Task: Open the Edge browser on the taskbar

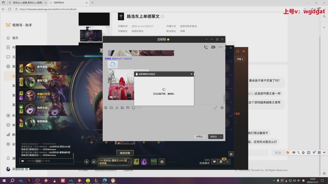Action: [x=105, y=180]
